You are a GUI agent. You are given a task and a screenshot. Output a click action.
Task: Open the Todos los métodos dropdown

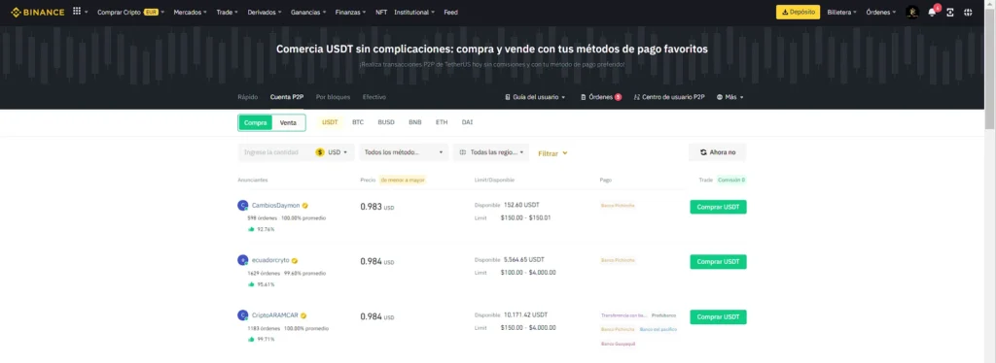(x=404, y=152)
